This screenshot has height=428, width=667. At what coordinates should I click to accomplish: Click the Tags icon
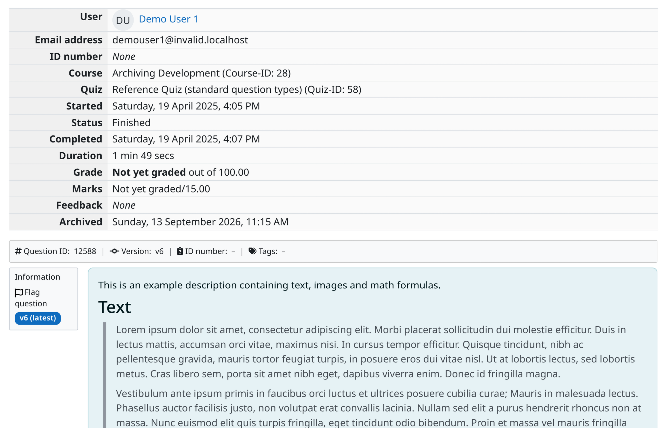[x=252, y=251]
